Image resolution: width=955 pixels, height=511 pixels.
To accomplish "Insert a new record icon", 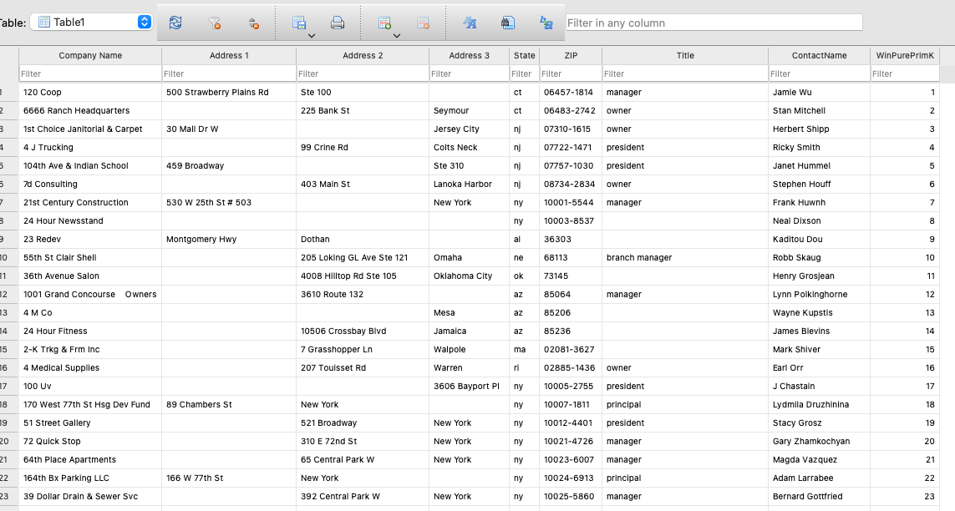I will pos(384,23).
